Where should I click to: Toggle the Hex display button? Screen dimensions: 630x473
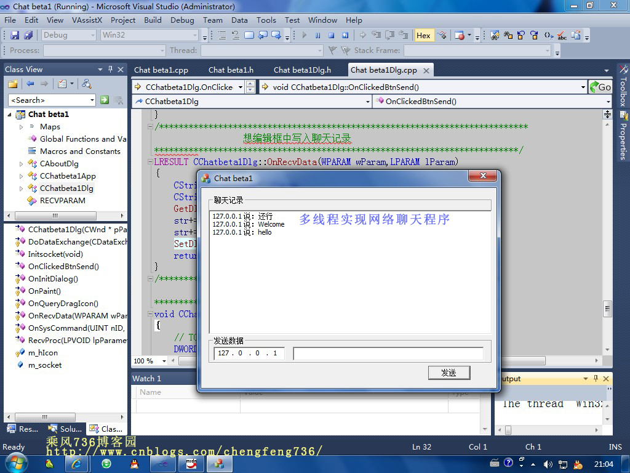coord(423,35)
